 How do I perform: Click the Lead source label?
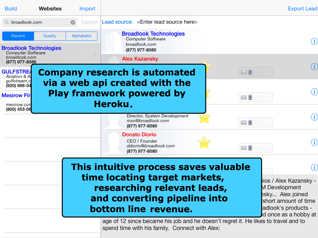pos(117,22)
